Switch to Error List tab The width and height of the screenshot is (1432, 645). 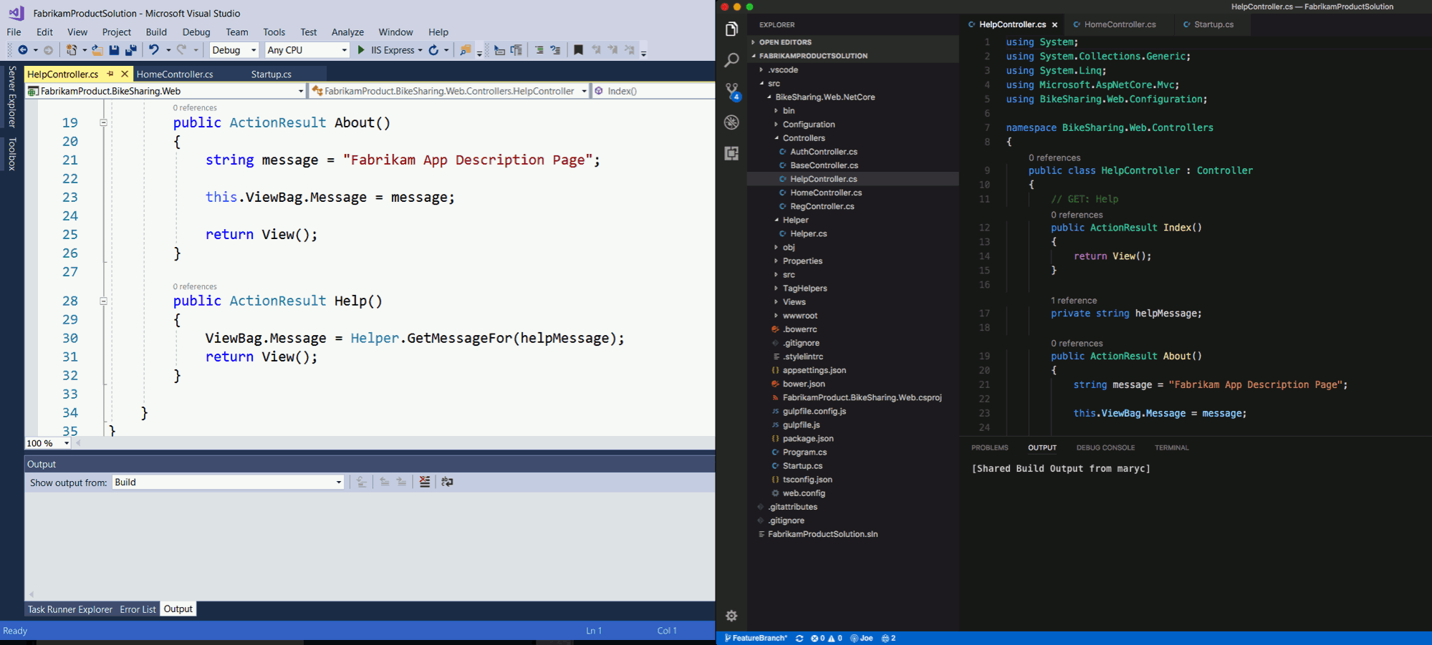138,609
